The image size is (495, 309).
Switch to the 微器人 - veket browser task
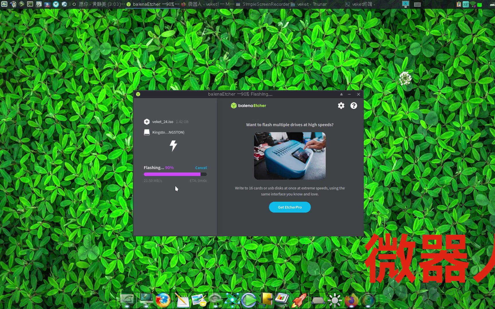pyautogui.click(x=208, y=4)
